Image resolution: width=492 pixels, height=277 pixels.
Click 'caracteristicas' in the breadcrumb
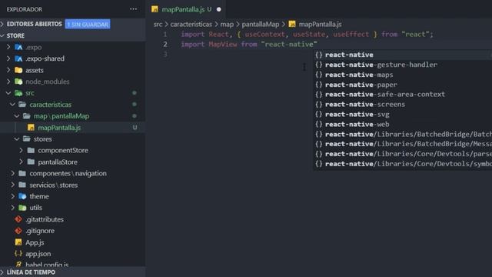pyautogui.click(x=191, y=24)
